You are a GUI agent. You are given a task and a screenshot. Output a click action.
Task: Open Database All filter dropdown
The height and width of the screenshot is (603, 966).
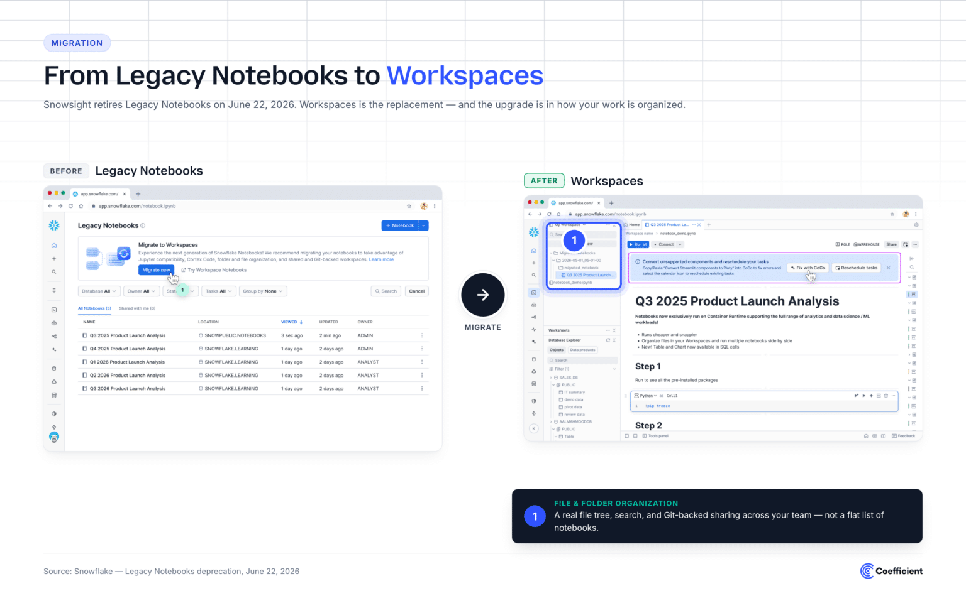[99, 291]
